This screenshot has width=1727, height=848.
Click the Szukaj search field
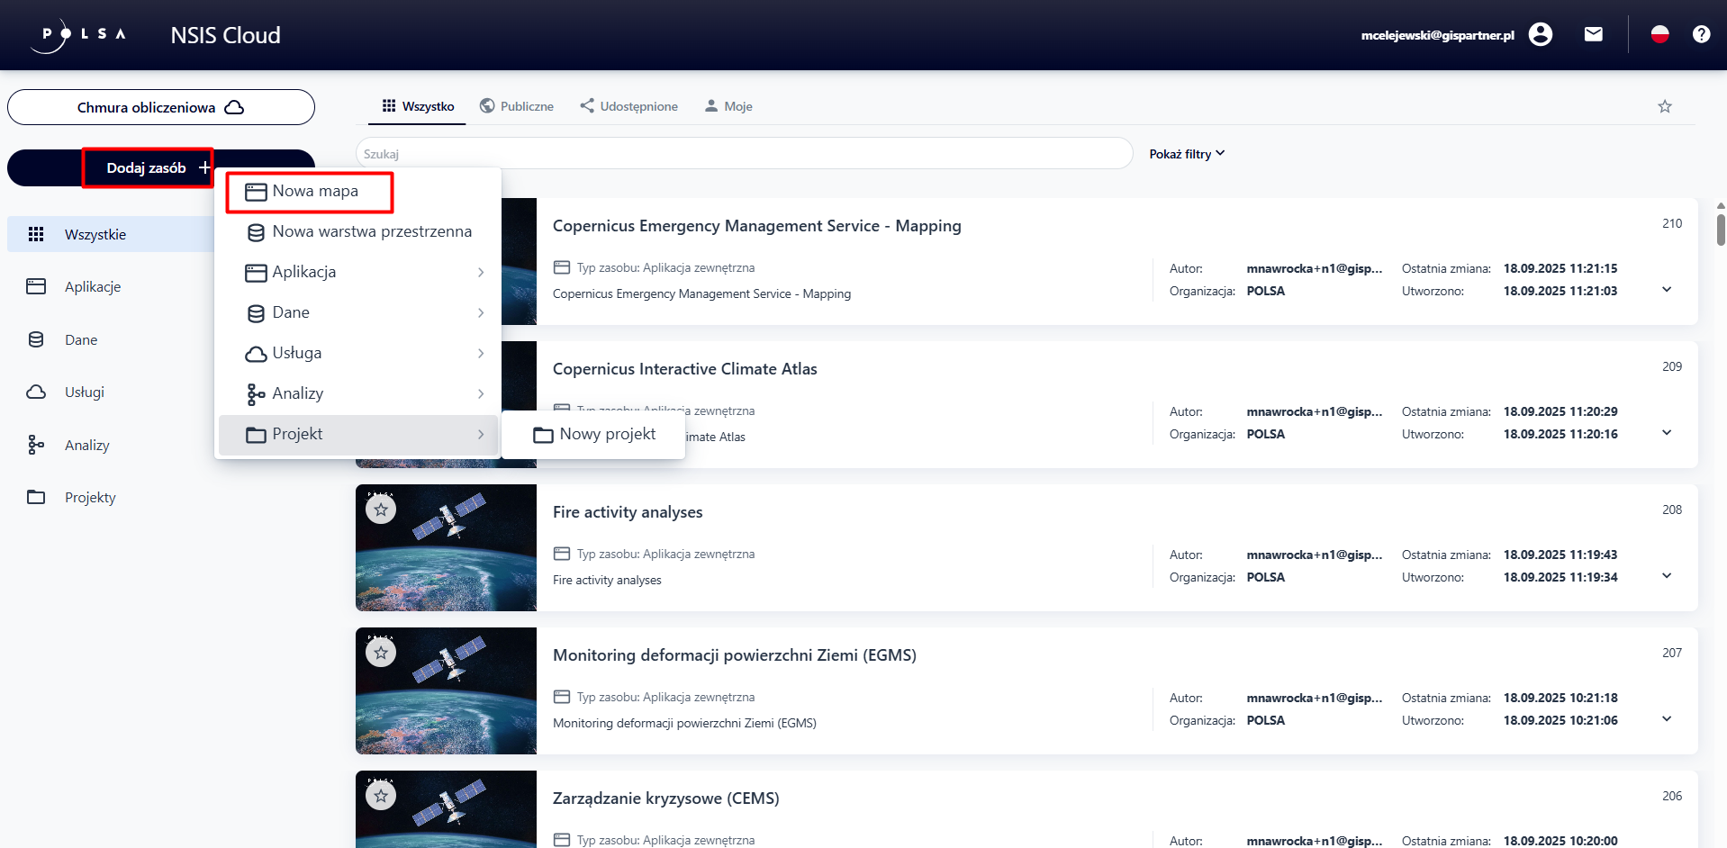pyautogui.click(x=743, y=154)
